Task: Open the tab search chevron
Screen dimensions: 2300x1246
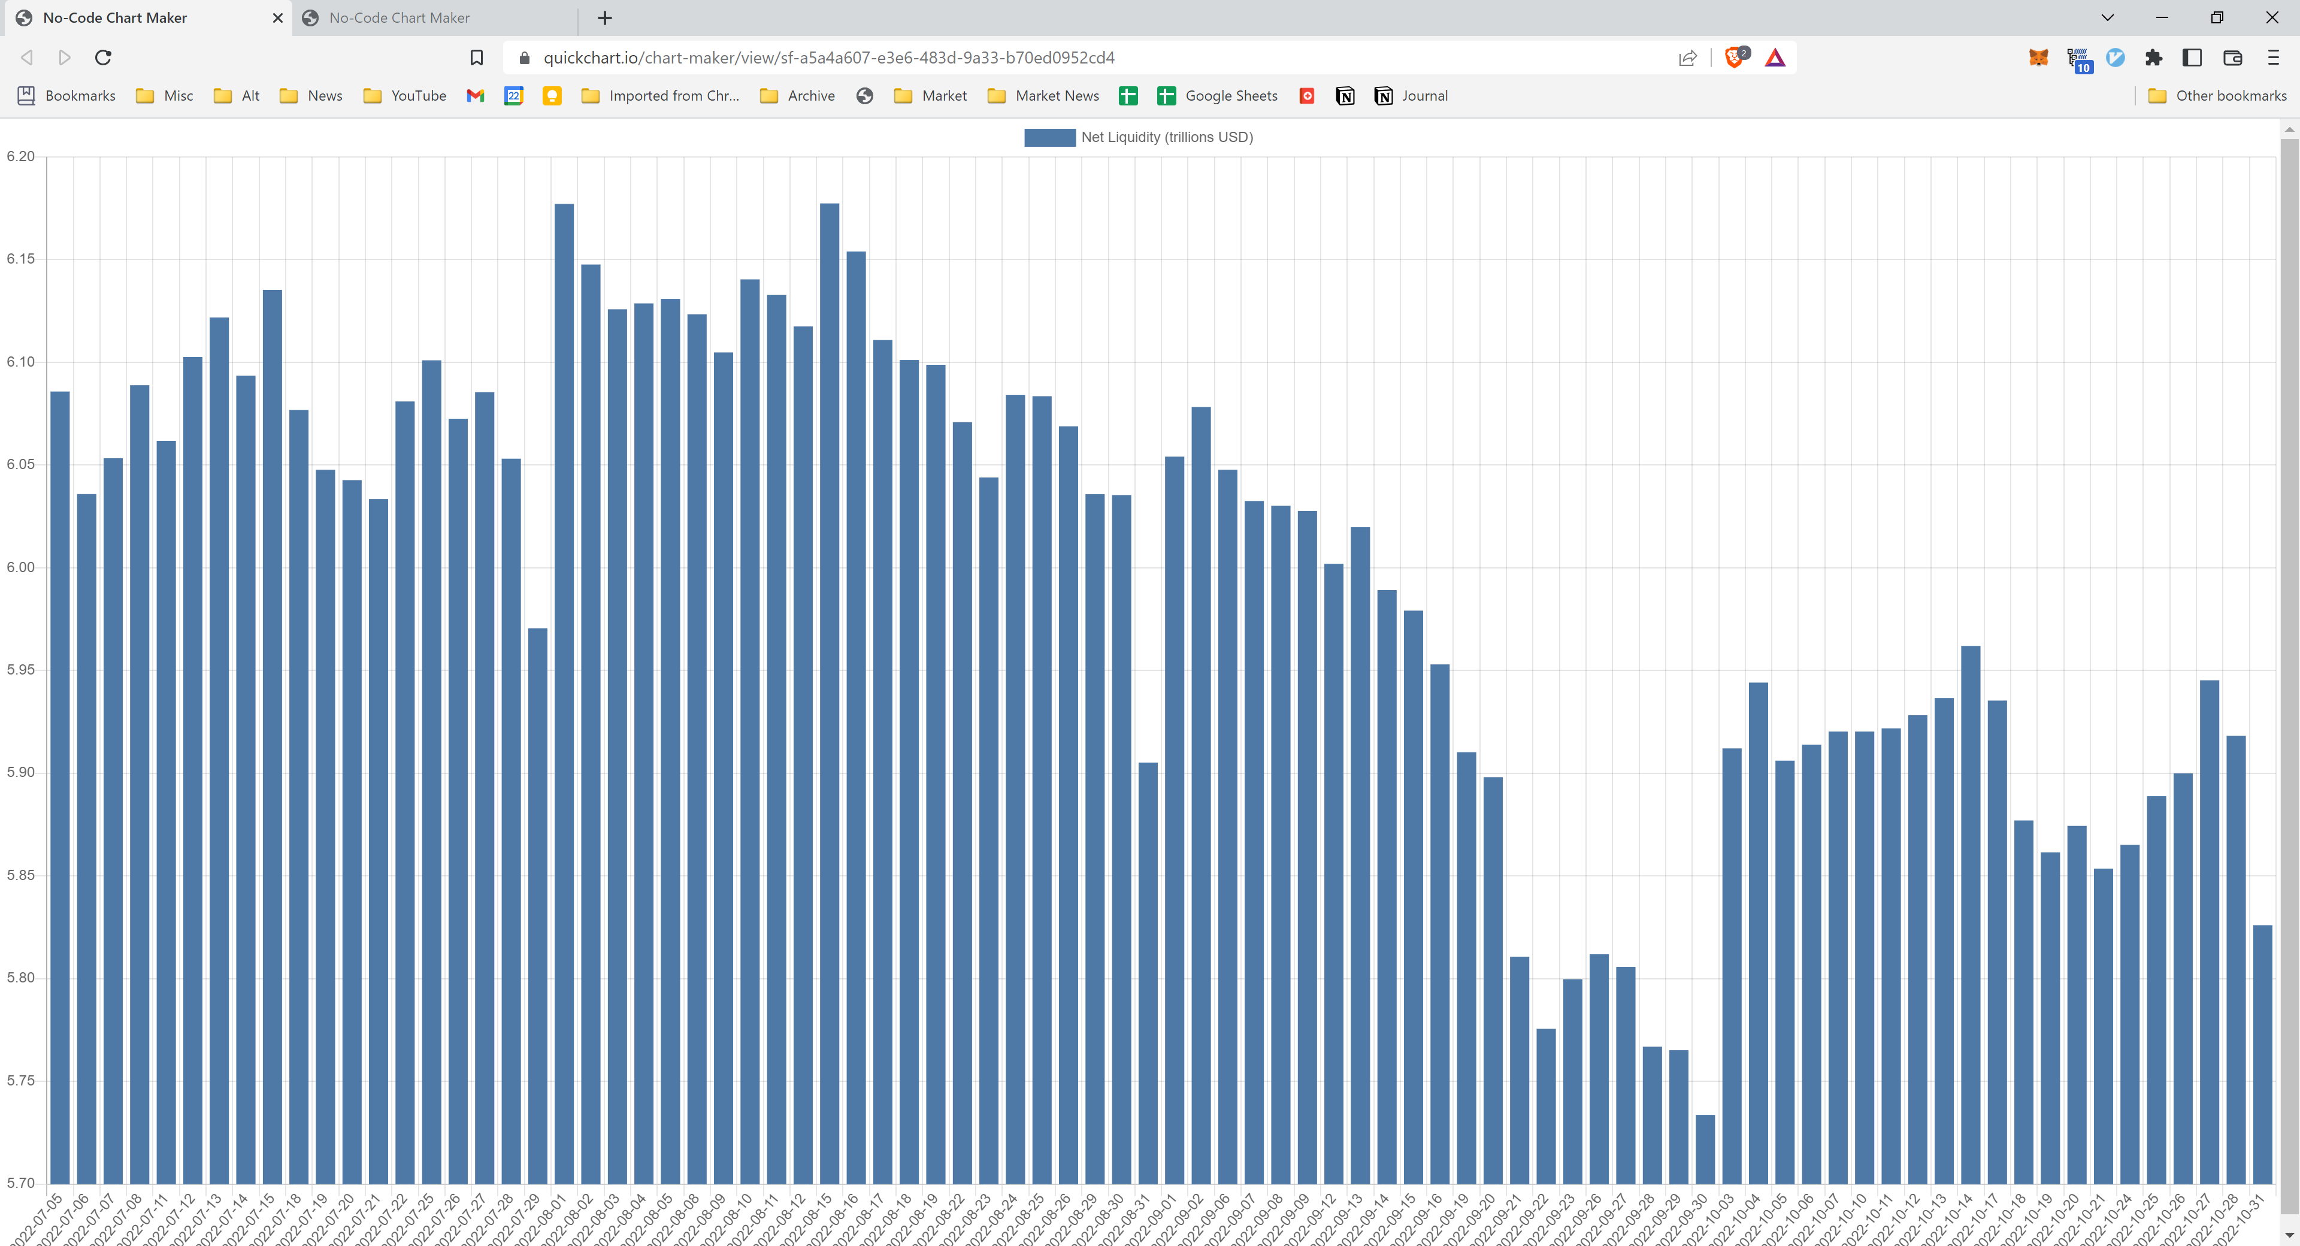Action: [2107, 18]
